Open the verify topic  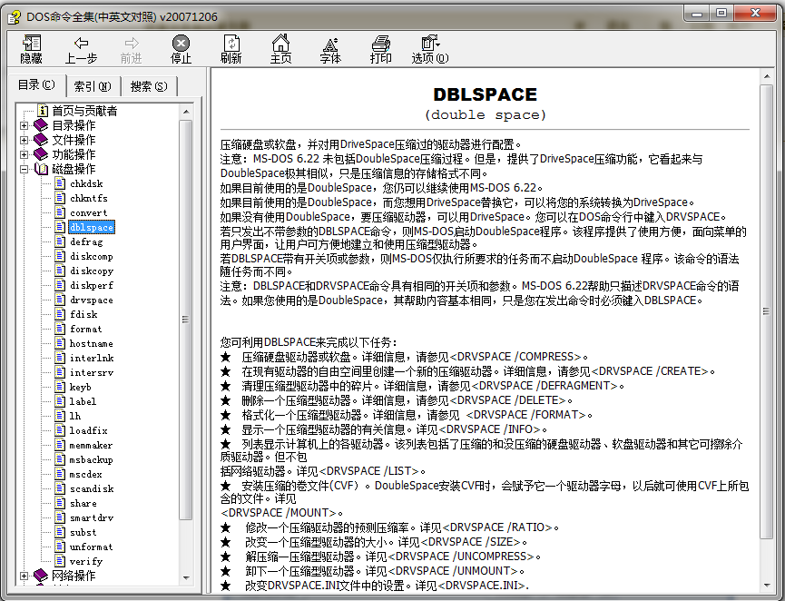pyautogui.click(x=85, y=561)
